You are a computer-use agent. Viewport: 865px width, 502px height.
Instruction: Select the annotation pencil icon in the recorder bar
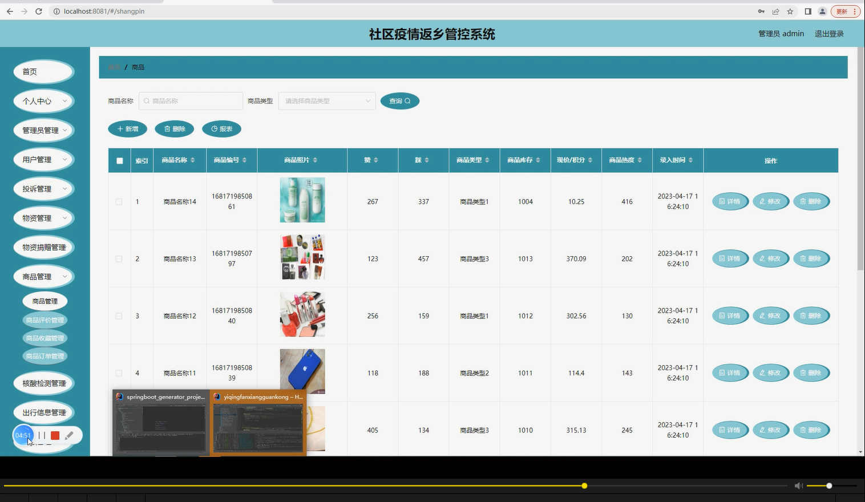(x=70, y=435)
